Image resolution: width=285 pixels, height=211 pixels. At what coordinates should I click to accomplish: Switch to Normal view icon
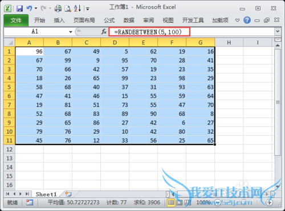click(171, 202)
